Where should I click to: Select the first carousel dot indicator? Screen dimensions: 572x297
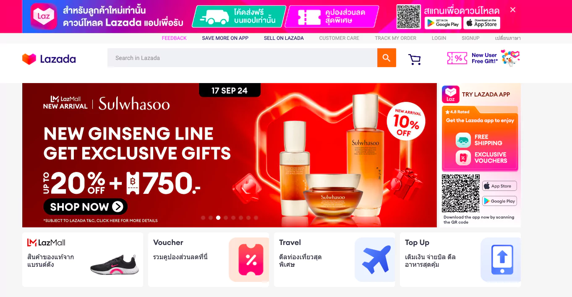(203, 218)
